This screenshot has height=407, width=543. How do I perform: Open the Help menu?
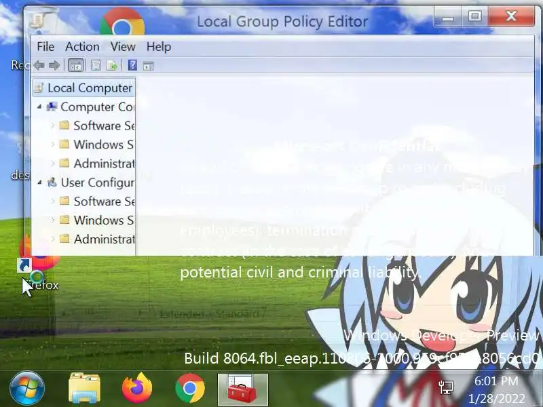pos(159,46)
